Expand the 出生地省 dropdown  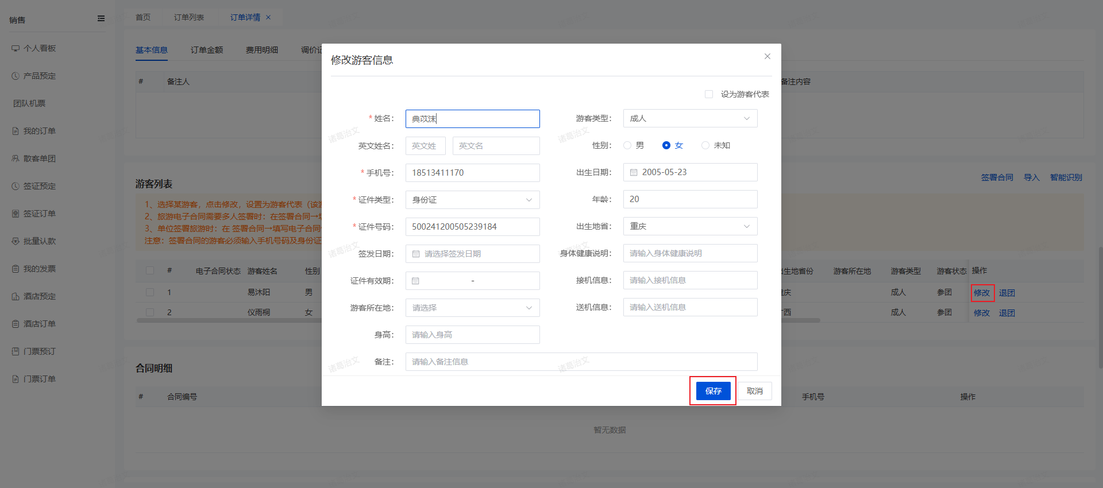pyautogui.click(x=690, y=226)
